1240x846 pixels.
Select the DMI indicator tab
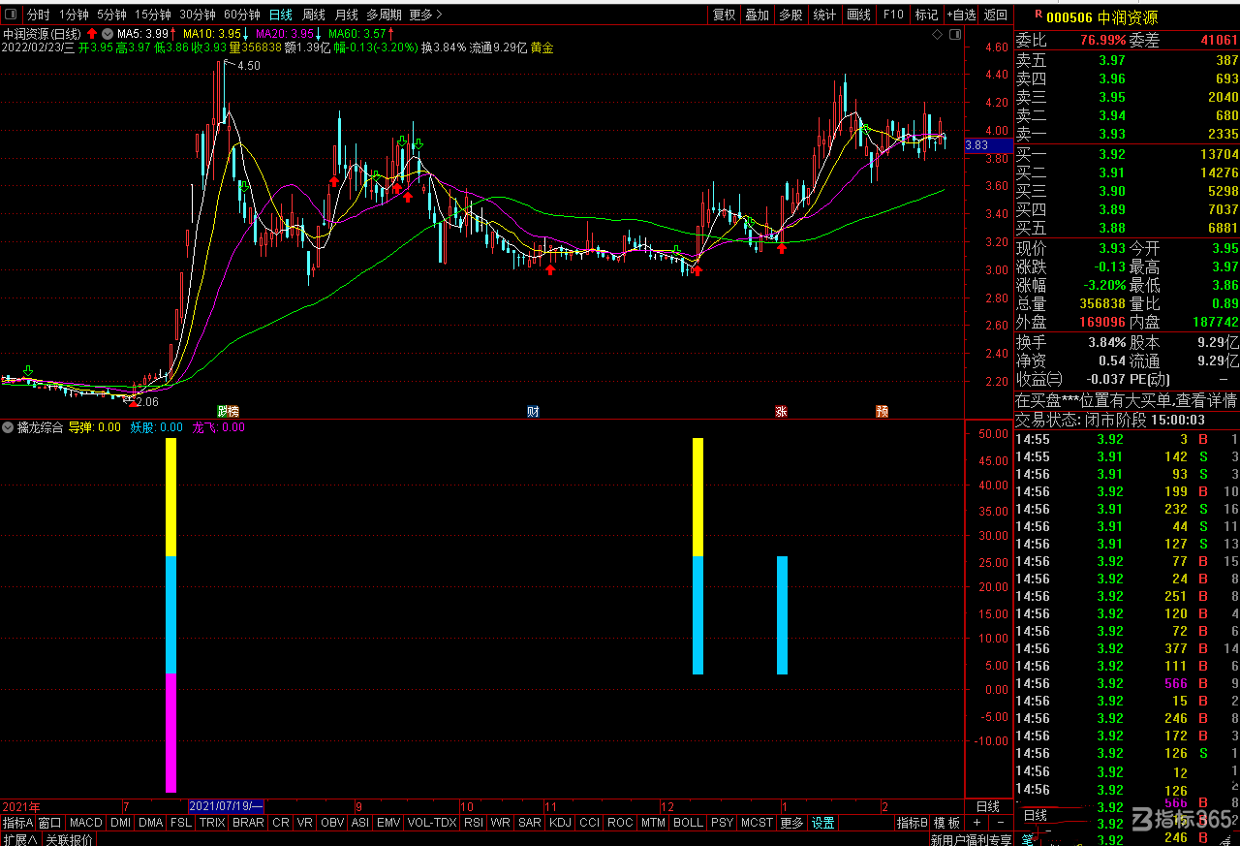120,823
